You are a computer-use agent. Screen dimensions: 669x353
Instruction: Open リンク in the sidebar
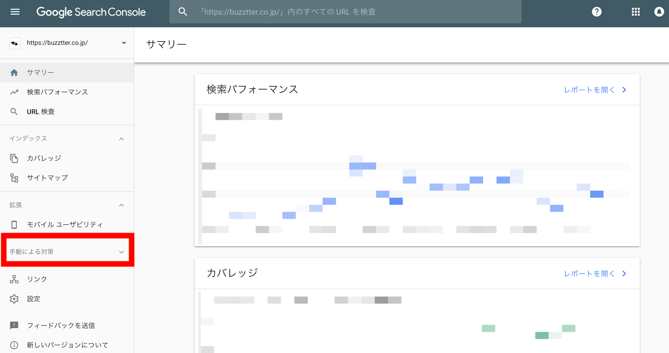point(67,279)
